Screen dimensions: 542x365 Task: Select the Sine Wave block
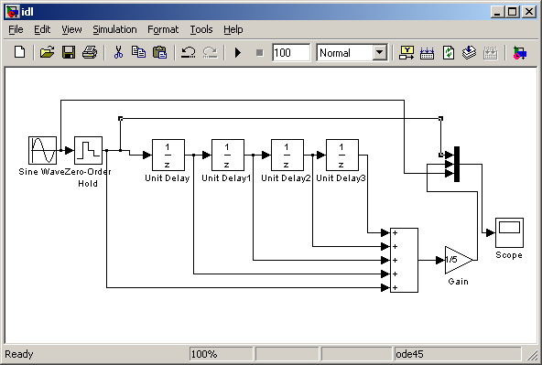(42, 150)
